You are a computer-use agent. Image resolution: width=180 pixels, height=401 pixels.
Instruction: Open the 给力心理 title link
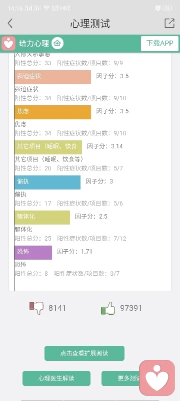coord(34,44)
